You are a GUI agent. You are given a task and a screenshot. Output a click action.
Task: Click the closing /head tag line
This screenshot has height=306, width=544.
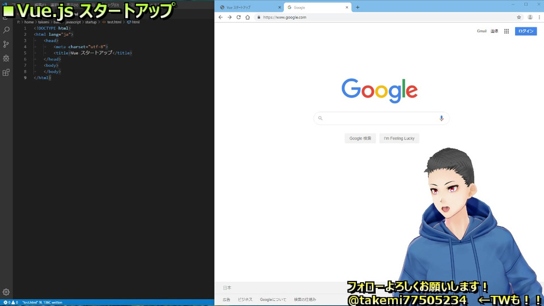point(52,59)
